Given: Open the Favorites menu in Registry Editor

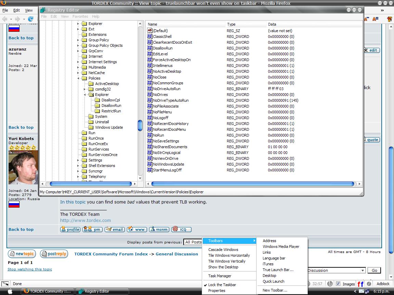Looking at the screenshot, I should 80,16.
